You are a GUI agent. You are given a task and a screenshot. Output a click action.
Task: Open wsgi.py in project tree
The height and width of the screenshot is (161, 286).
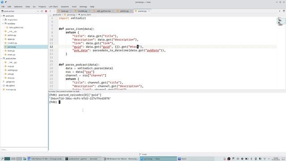point(11,78)
